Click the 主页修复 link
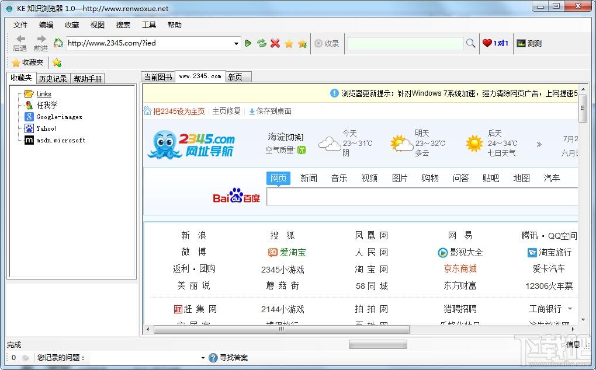This screenshot has height=370, width=596. click(227, 111)
